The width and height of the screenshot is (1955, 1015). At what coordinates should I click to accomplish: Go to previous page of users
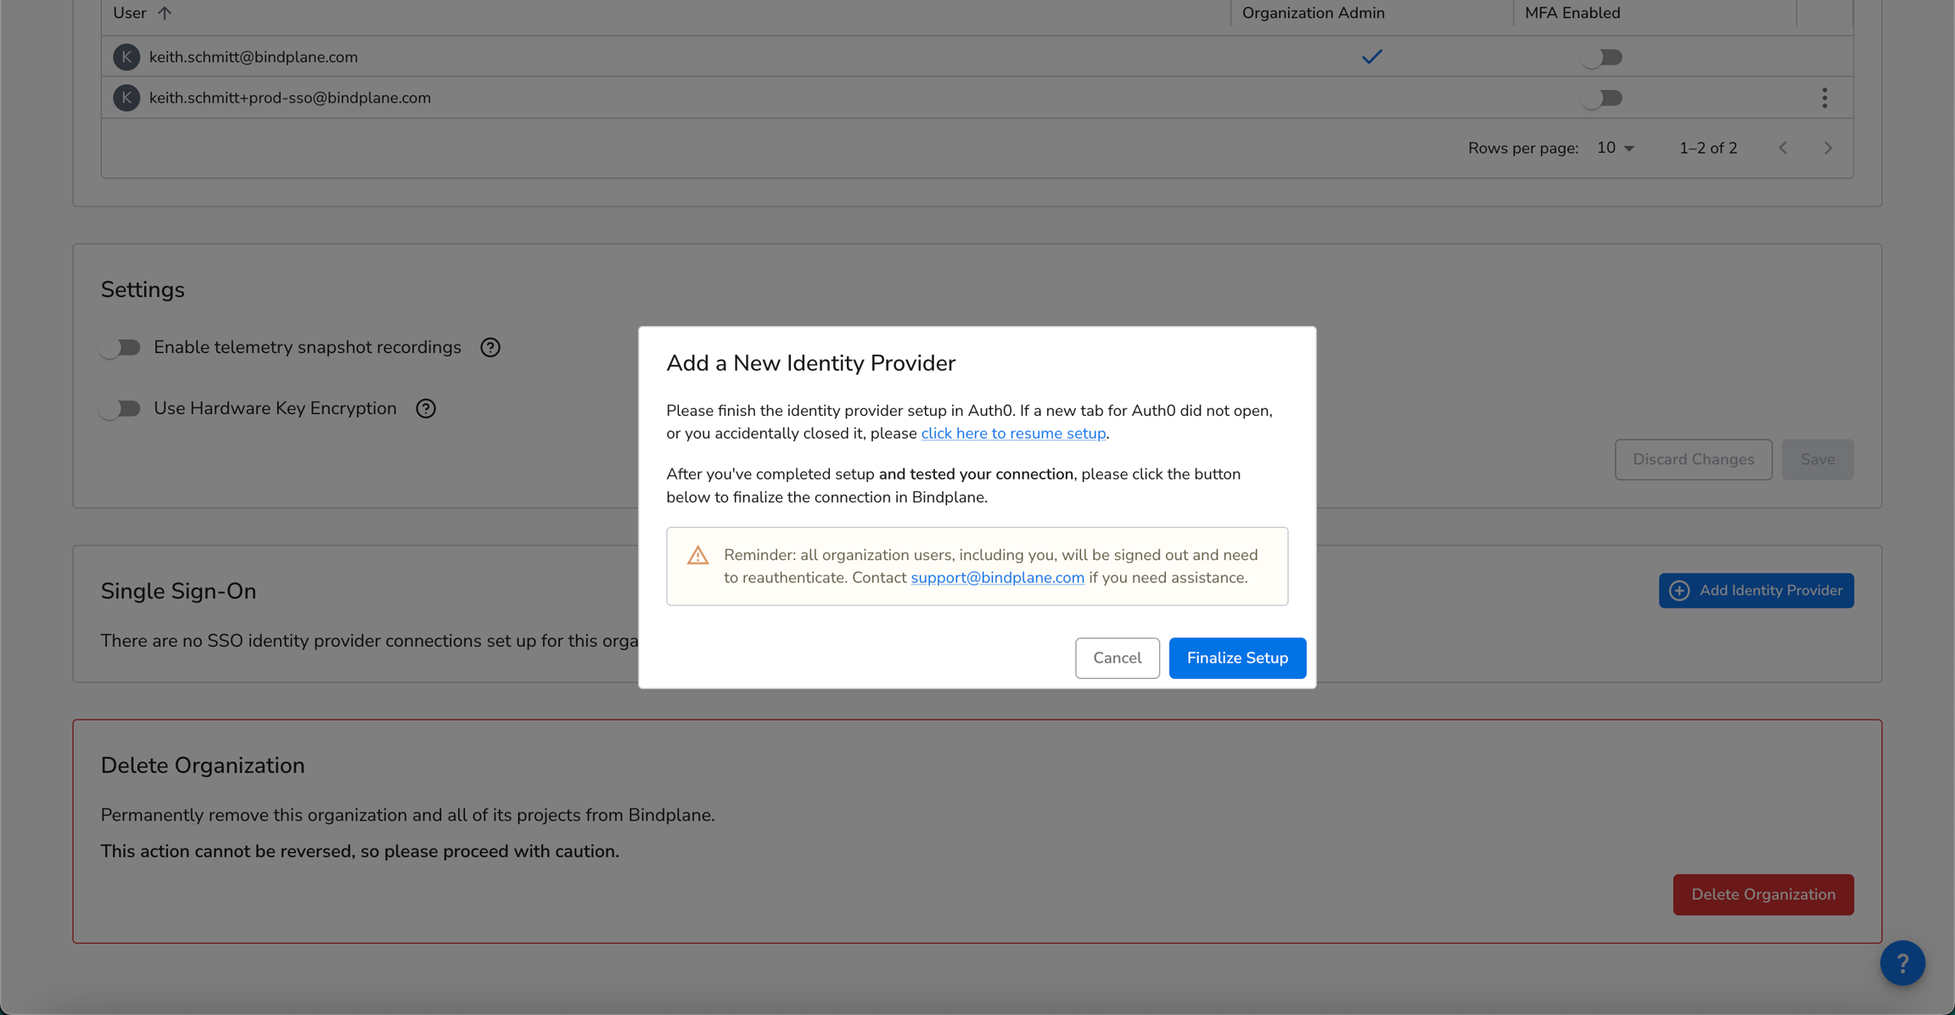(x=1783, y=148)
